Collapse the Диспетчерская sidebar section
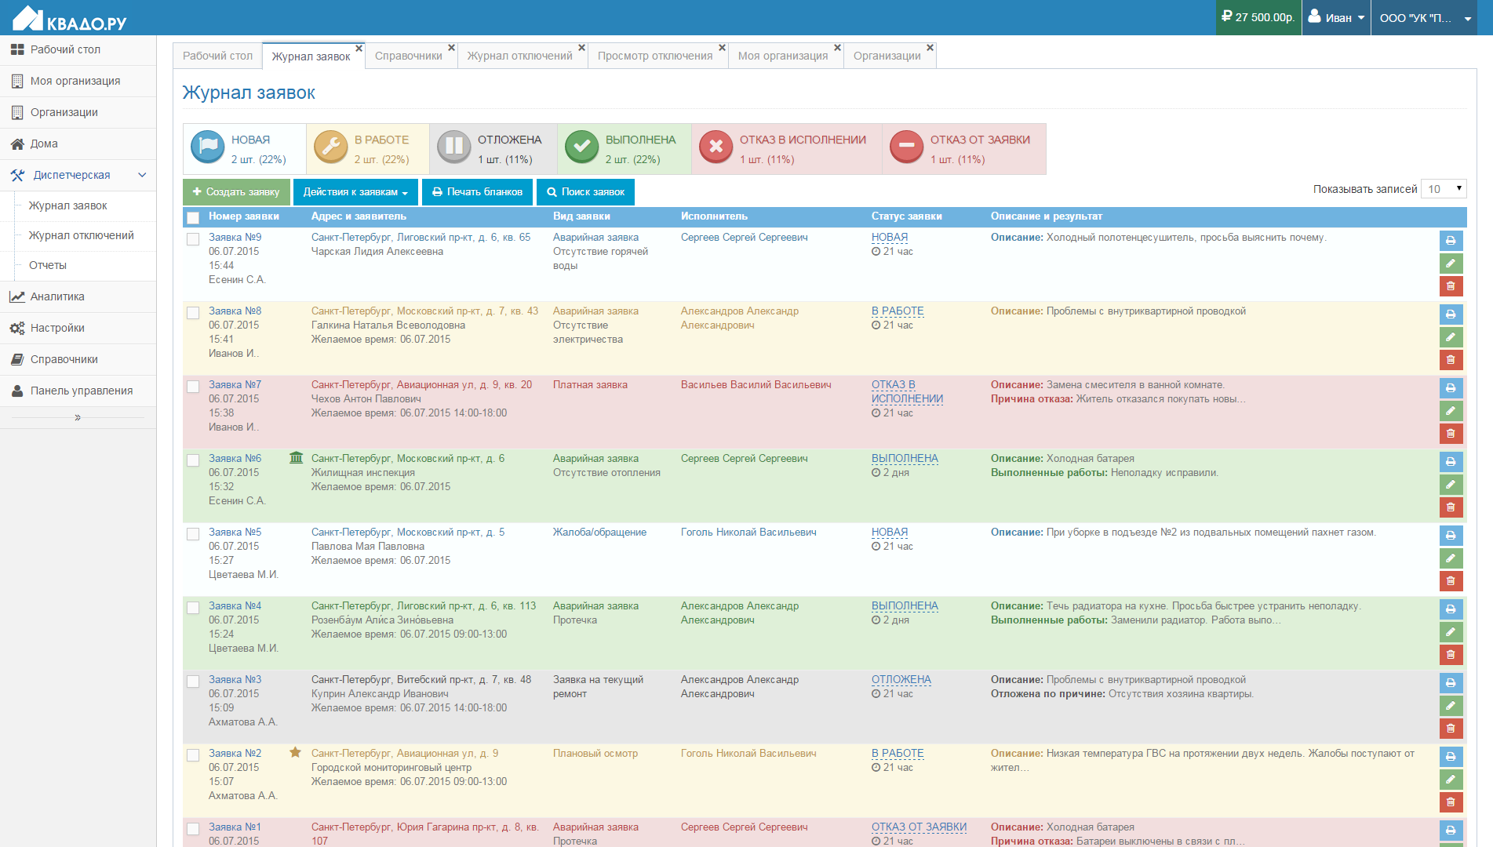1493x847 pixels. (x=78, y=175)
